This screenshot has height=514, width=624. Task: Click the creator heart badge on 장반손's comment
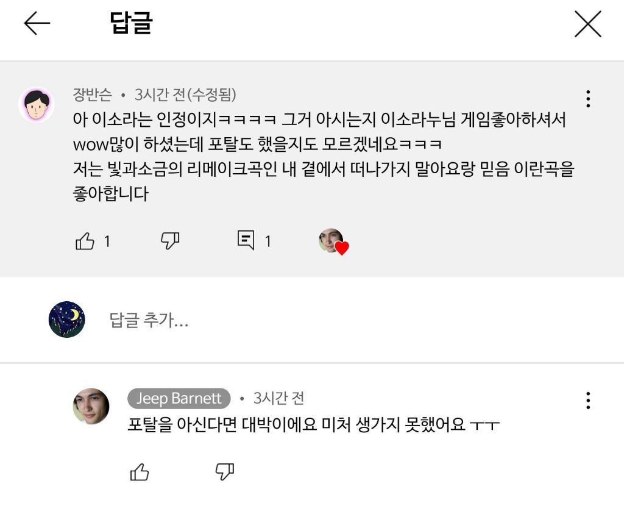click(x=333, y=242)
